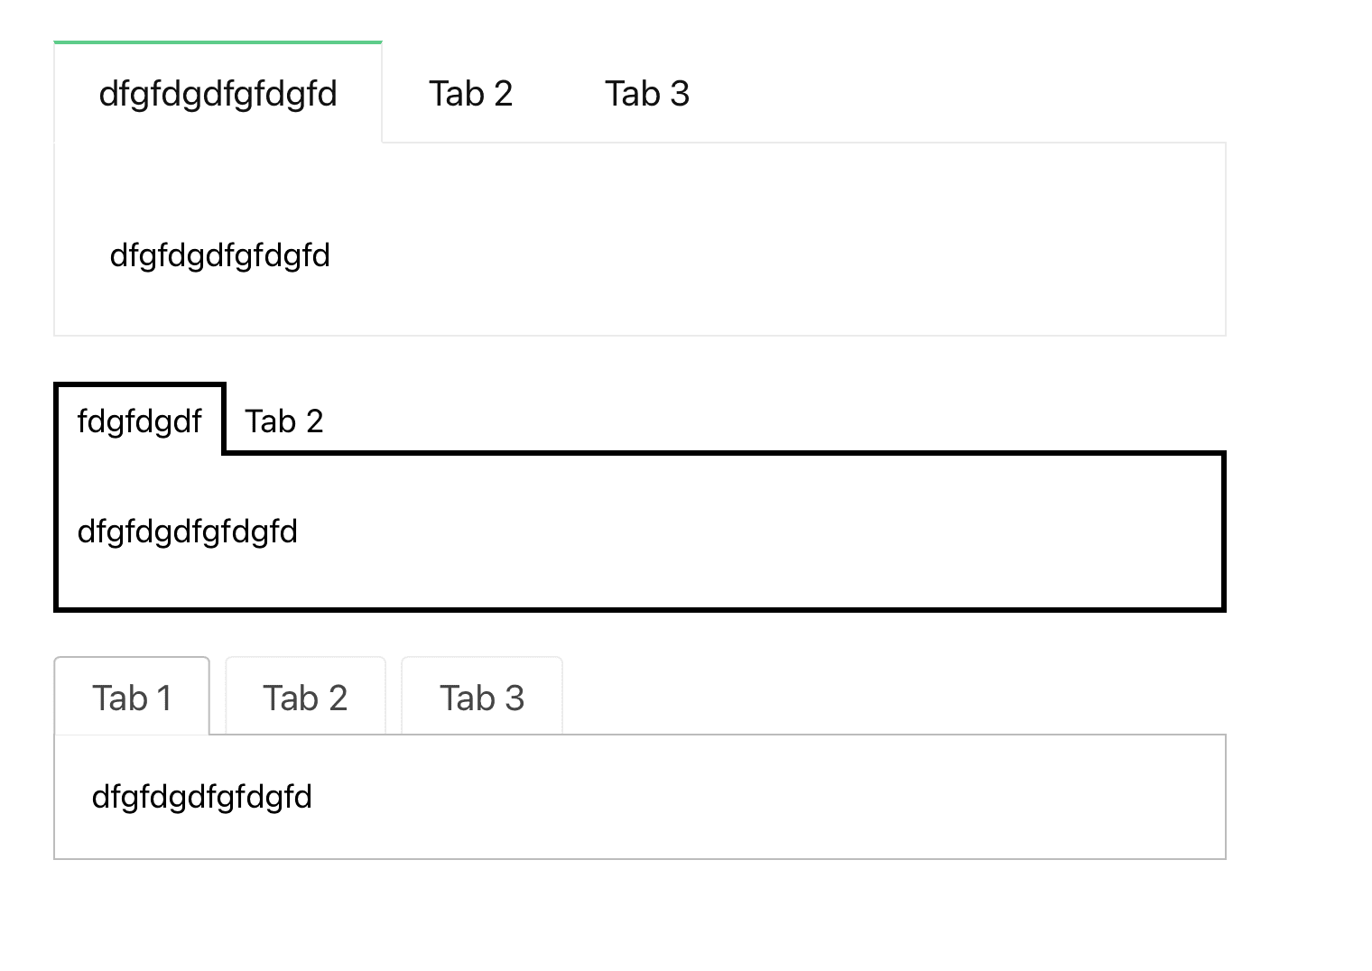Screen dimensions: 1372x971
Task: Select the thick-bordered active tab fdgfdgdf
Action: tap(139, 420)
